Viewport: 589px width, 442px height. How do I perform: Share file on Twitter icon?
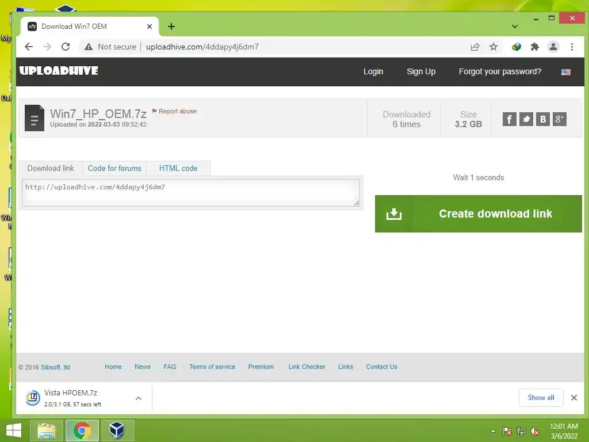526,119
